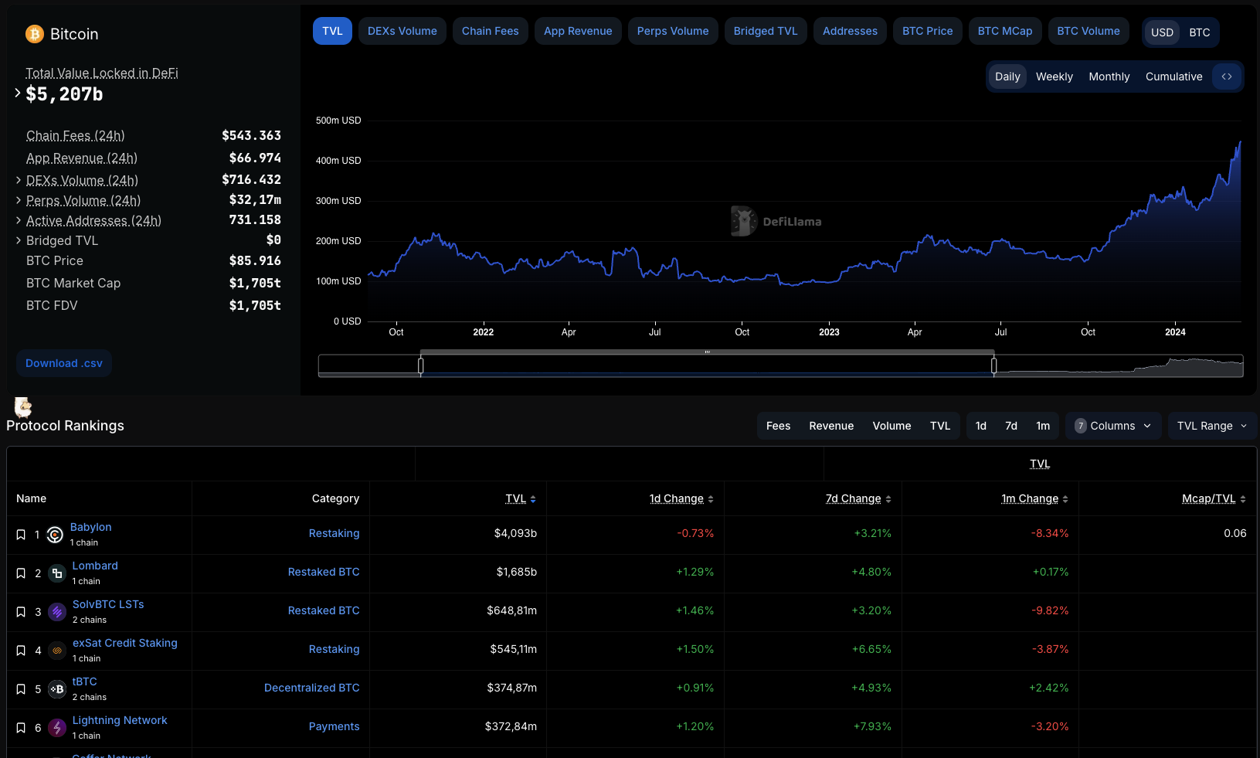The height and width of the screenshot is (758, 1260).
Task: Toggle the TVL chart series button
Action: pyautogui.click(x=332, y=31)
